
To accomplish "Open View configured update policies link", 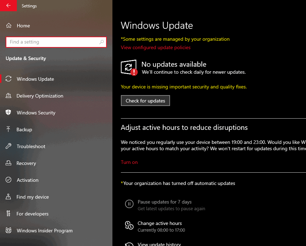I will pos(156,48).
